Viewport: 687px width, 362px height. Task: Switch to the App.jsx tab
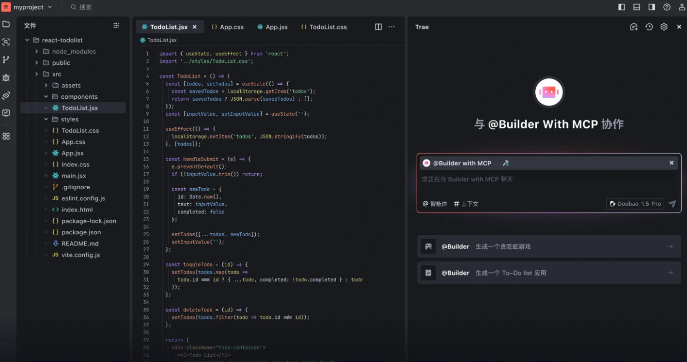(x=273, y=27)
